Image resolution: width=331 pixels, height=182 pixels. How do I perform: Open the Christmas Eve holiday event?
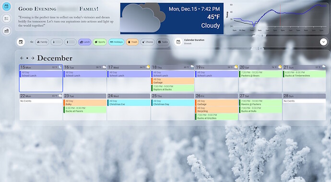coord(129,103)
